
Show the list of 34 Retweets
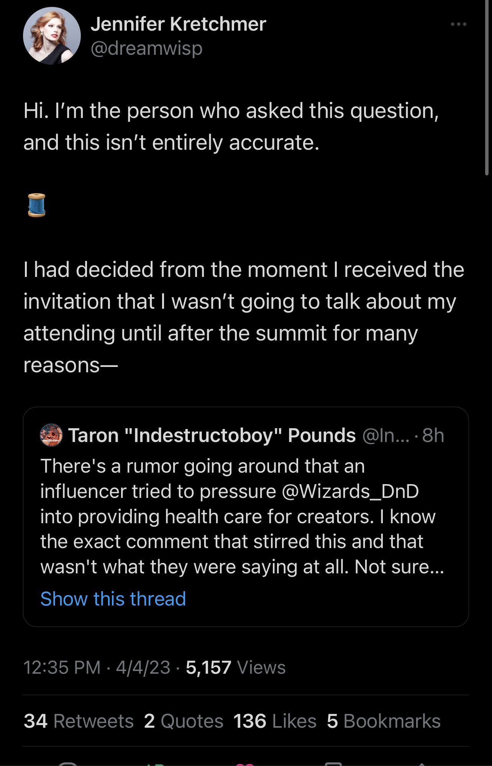coord(79,721)
